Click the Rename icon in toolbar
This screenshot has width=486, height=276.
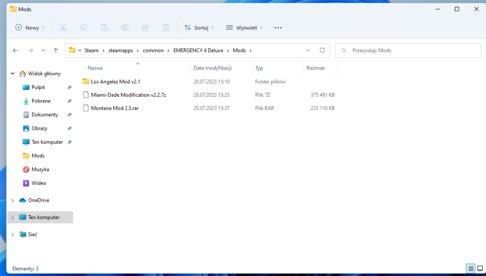point(124,28)
